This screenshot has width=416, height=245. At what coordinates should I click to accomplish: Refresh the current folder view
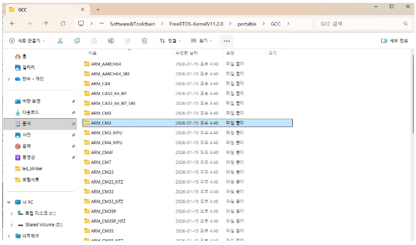click(63, 24)
